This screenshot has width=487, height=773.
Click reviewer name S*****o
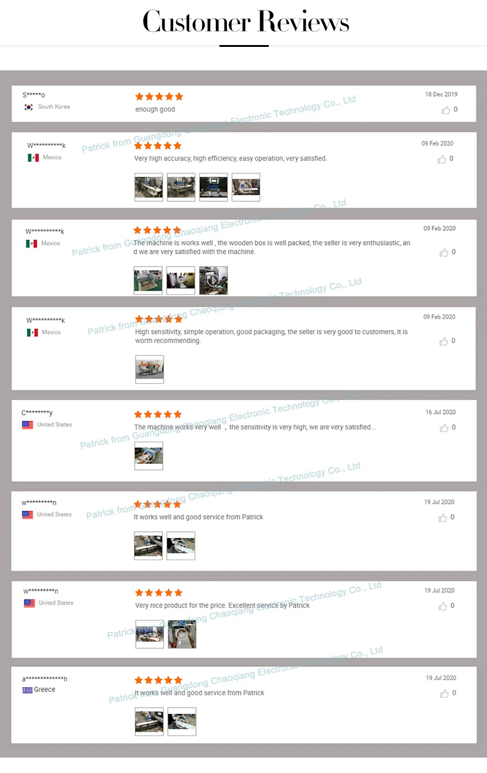point(34,95)
